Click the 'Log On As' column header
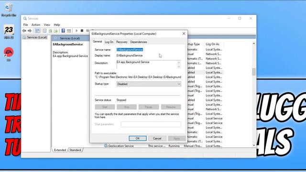This screenshot has width=306, height=172. [x=212, y=44]
